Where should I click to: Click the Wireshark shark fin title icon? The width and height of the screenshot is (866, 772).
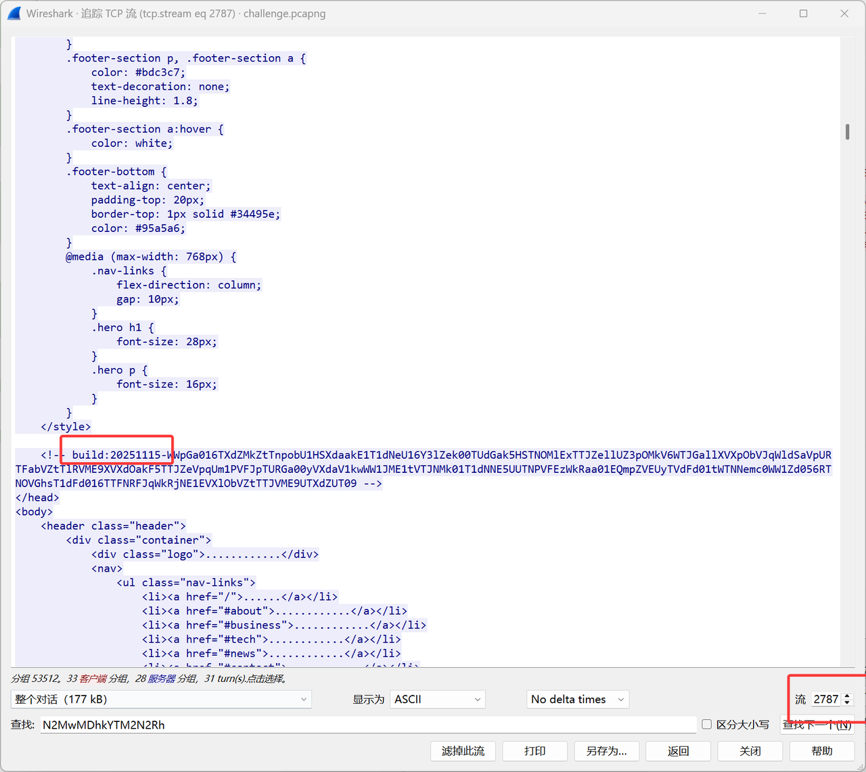pyautogui.click(x=14, y=14)
